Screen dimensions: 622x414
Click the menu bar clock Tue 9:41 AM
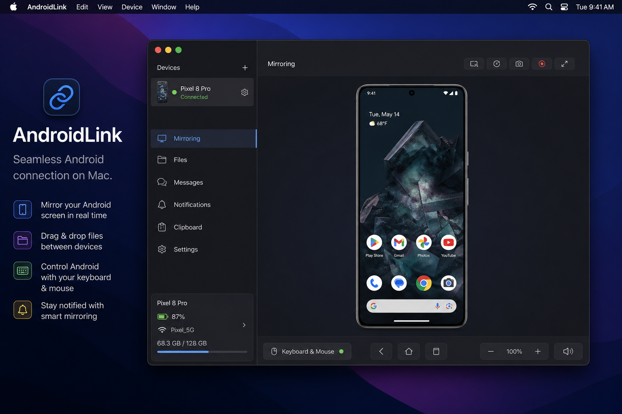595,7
